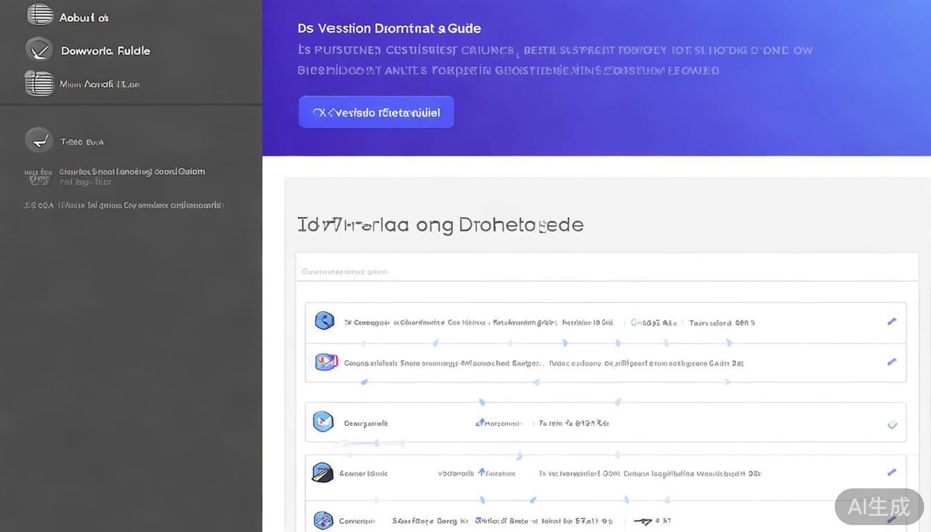931x532 pixels.
Task: Click the dark pencil icon in fourth list row
Action: [x=323, y=472]
